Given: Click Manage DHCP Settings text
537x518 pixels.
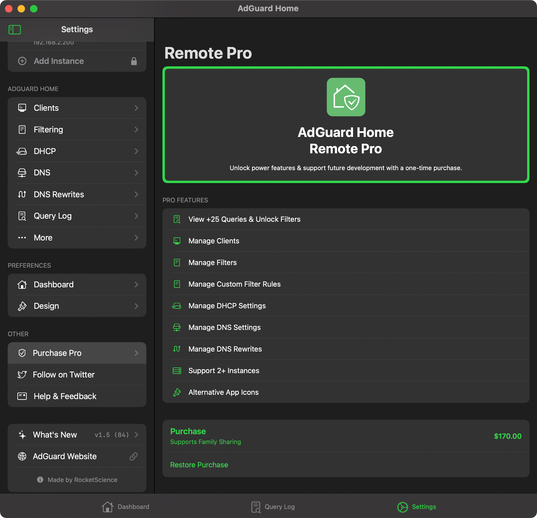Looking at the screenshot, I should [x=227, y=306].
